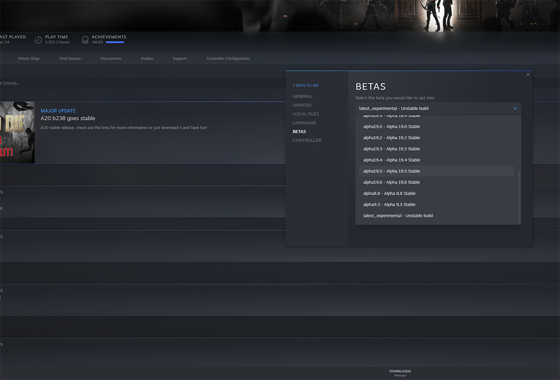Select alpha19.2 - Alpha 19.2 Stable
Screen dimensions: 560x380
coord(436,137)
